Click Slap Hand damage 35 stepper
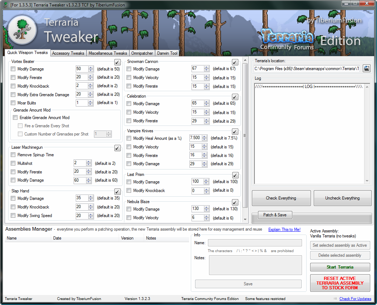Screen dimensions: 377x305 (x=91, y=198)
